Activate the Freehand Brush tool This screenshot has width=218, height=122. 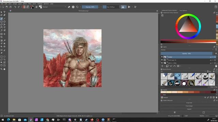click(x=1, y=19)
